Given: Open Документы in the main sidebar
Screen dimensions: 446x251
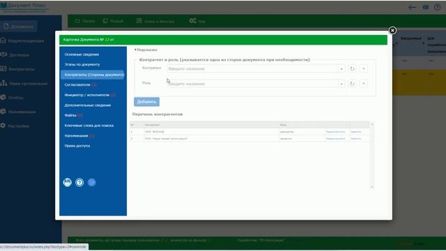Looking at the screenshot, I should [19, 26].
